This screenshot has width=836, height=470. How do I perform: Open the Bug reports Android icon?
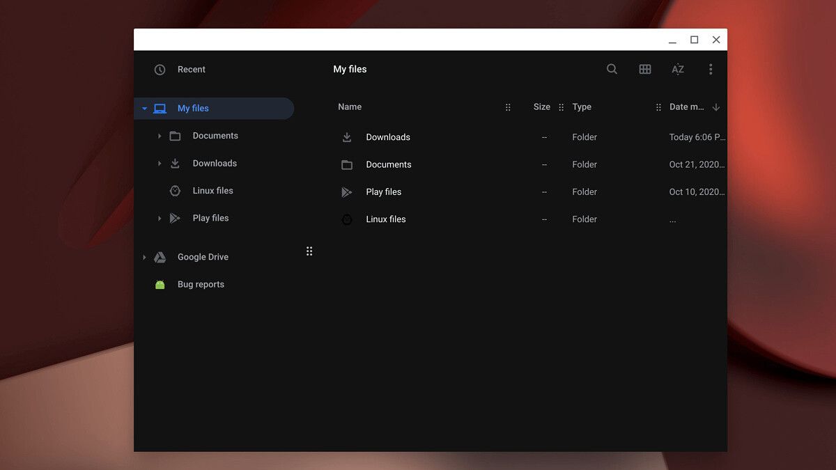click(160, 284)
